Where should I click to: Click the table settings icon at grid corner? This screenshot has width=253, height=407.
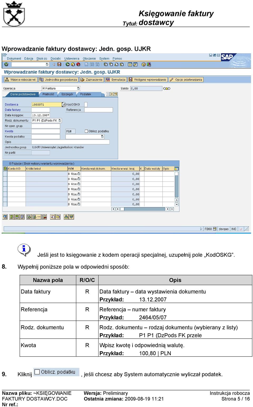177,168
